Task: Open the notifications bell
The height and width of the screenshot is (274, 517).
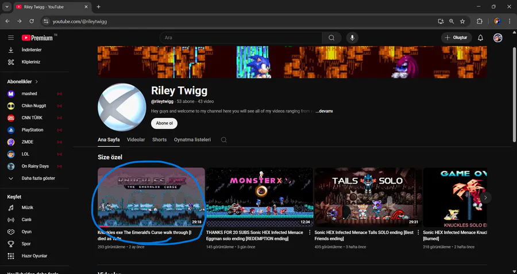Action: click(x=480, y=38)
